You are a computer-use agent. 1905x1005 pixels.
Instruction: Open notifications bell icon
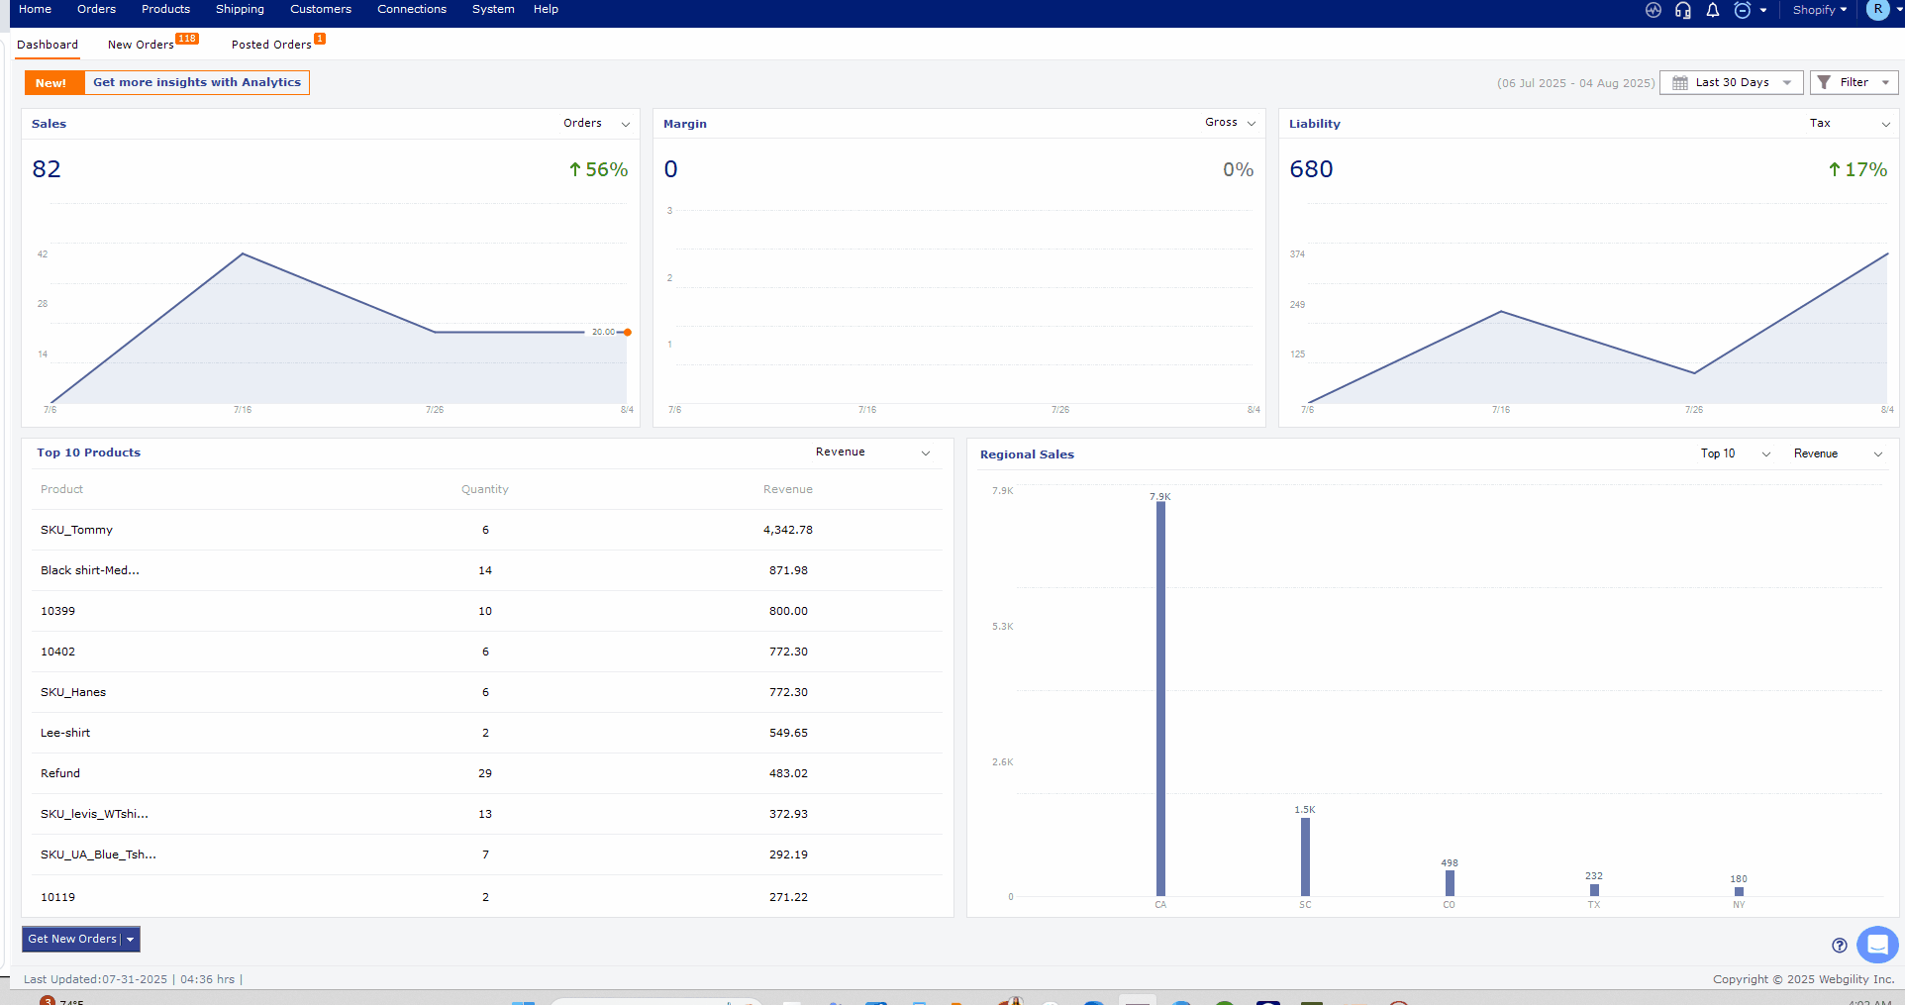point(1712,10)
